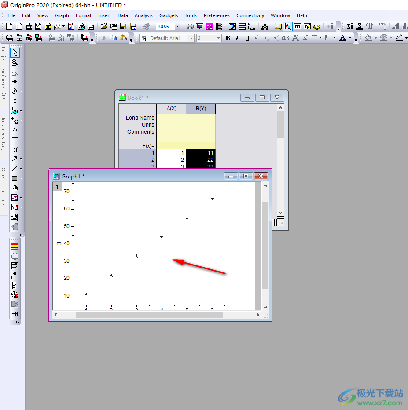This screenshot has width=408, height=410.
Task: Click the Print icon in toolbar
Action: point(190,27)
